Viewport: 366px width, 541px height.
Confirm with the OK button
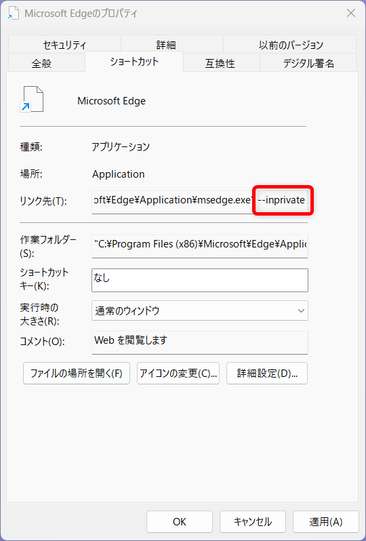pos(180,522)
